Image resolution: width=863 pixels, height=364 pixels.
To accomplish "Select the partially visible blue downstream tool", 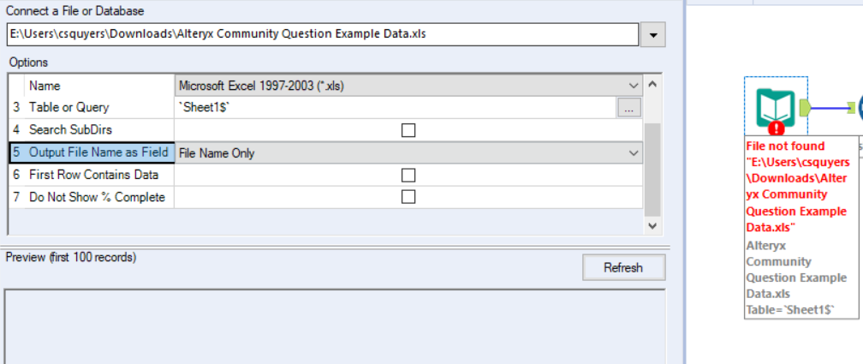I will click(x=858, y=108).
